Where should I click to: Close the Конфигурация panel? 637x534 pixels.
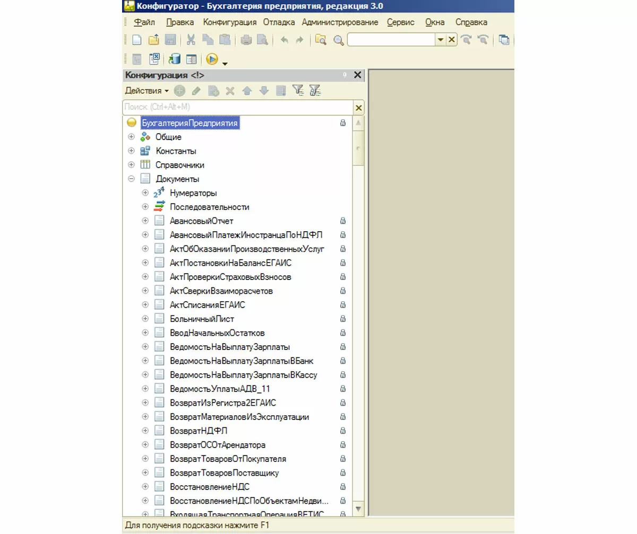click(x=357, y=75)
